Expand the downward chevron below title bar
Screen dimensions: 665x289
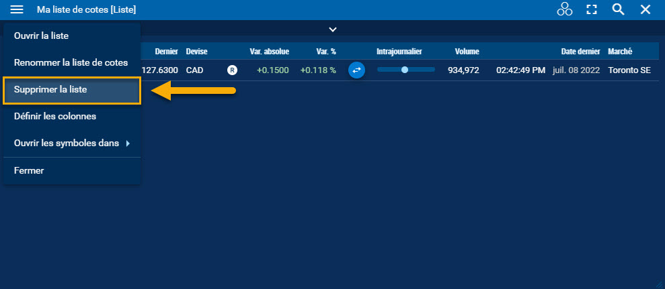[x=332, y=30]
